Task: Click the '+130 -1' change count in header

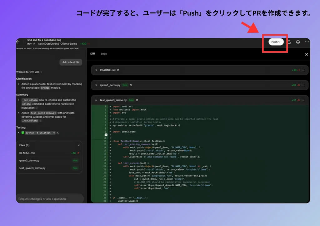Action: click(x=85, y=44)
